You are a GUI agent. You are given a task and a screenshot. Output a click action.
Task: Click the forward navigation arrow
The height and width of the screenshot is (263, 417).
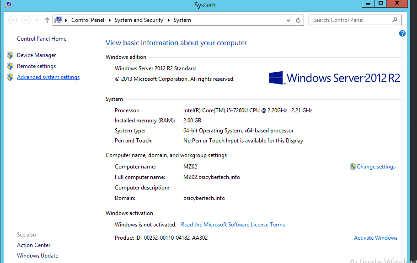[26, 20]
